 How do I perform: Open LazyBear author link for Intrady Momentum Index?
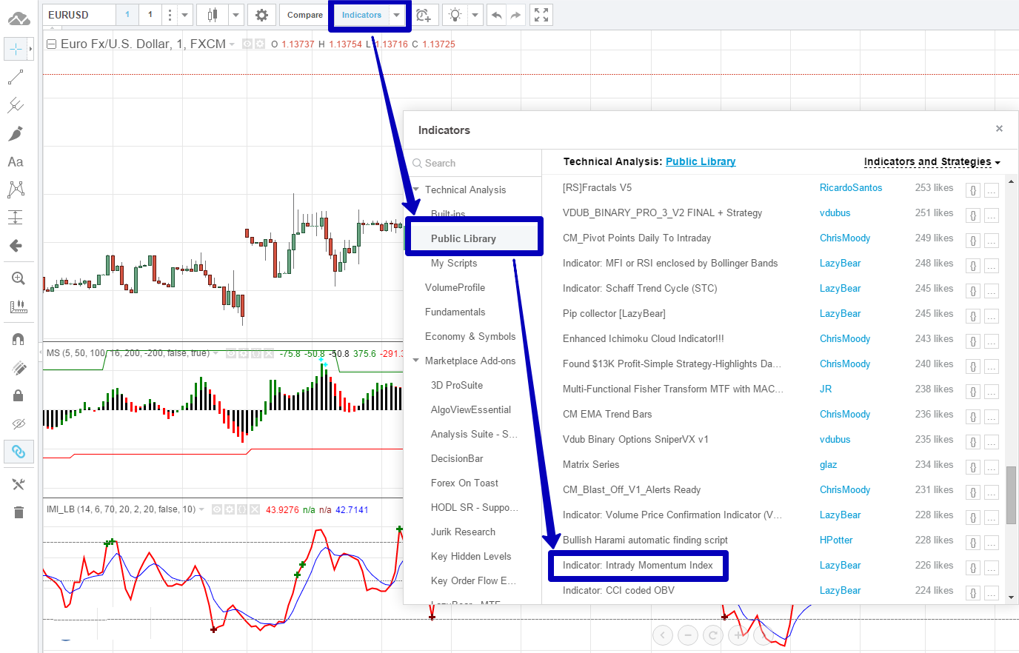(840, 565)
